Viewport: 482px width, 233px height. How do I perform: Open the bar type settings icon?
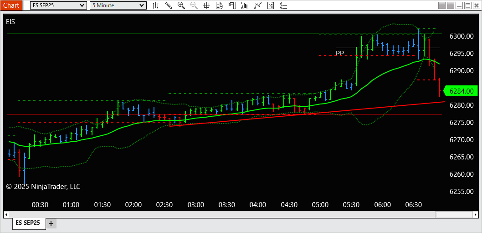tap(156, 5)
